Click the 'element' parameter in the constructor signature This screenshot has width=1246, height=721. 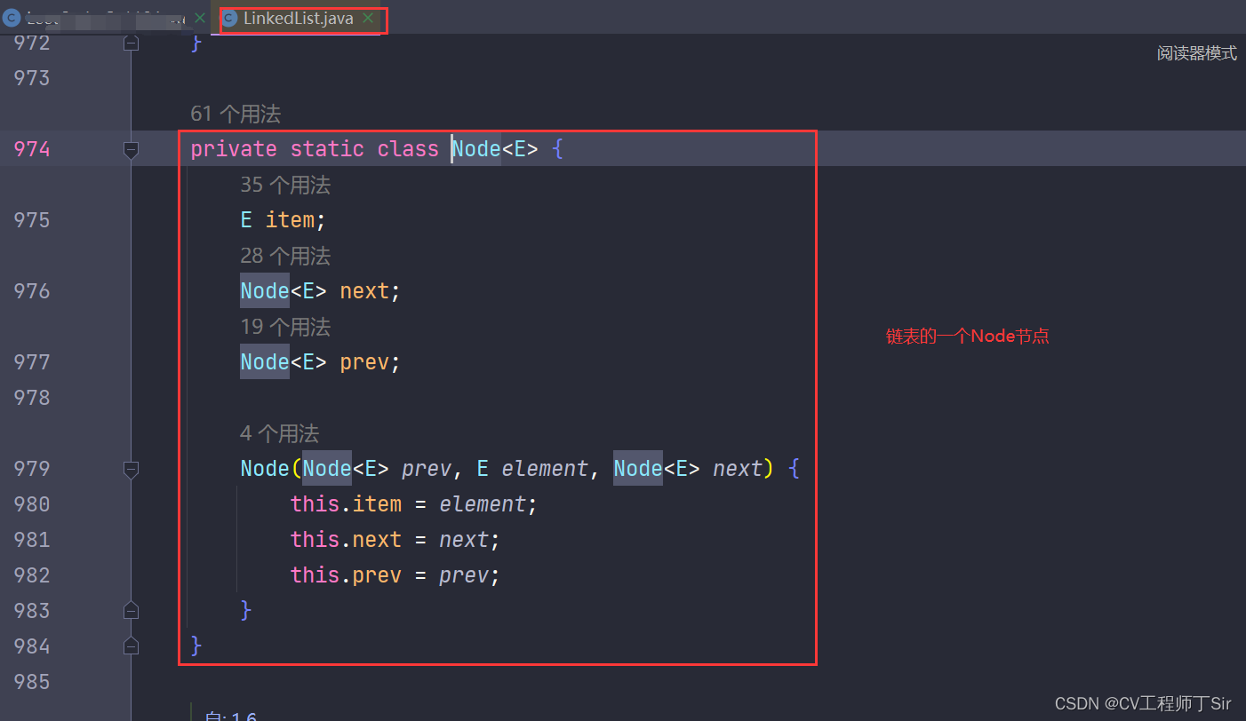click(545, 469)
